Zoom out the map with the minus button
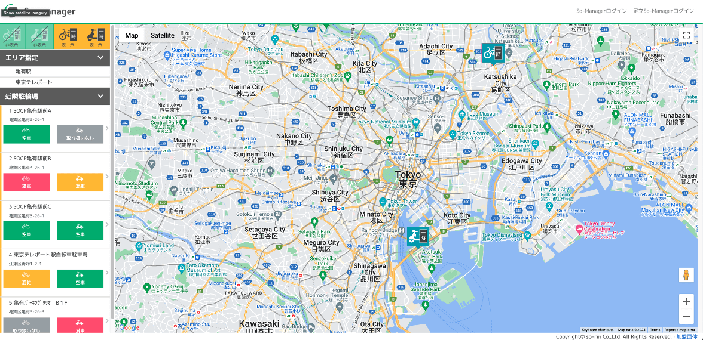This screenshot has width=703, height=340. click(686, 317)
